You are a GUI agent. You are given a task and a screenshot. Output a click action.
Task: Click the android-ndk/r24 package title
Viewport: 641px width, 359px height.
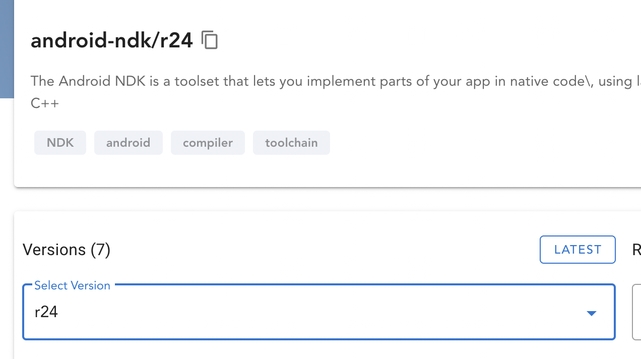[111, 40]
